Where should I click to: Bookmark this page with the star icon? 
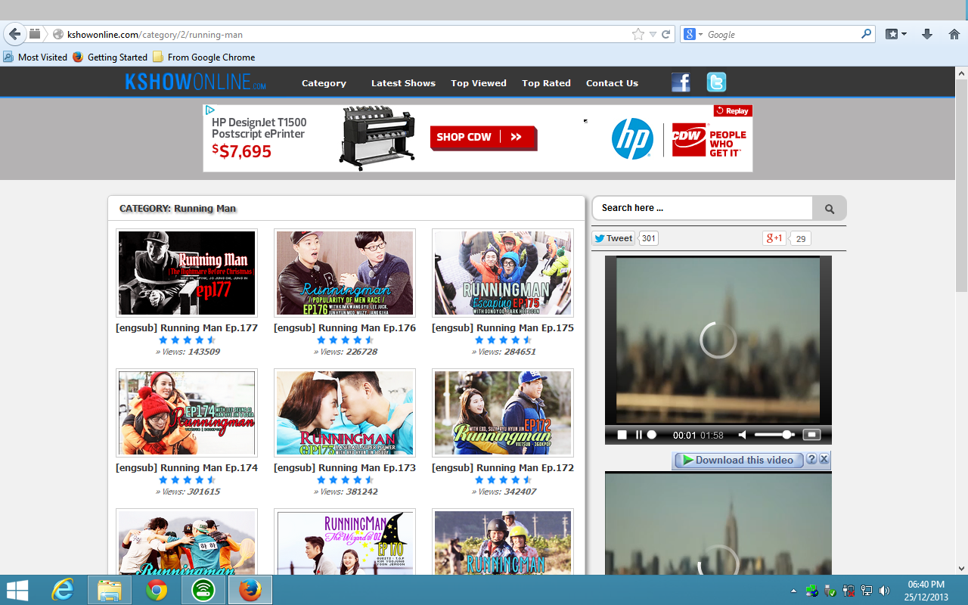(x=638, y=34)
